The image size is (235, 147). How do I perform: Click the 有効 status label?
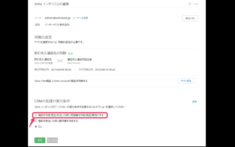click(70, 54)
